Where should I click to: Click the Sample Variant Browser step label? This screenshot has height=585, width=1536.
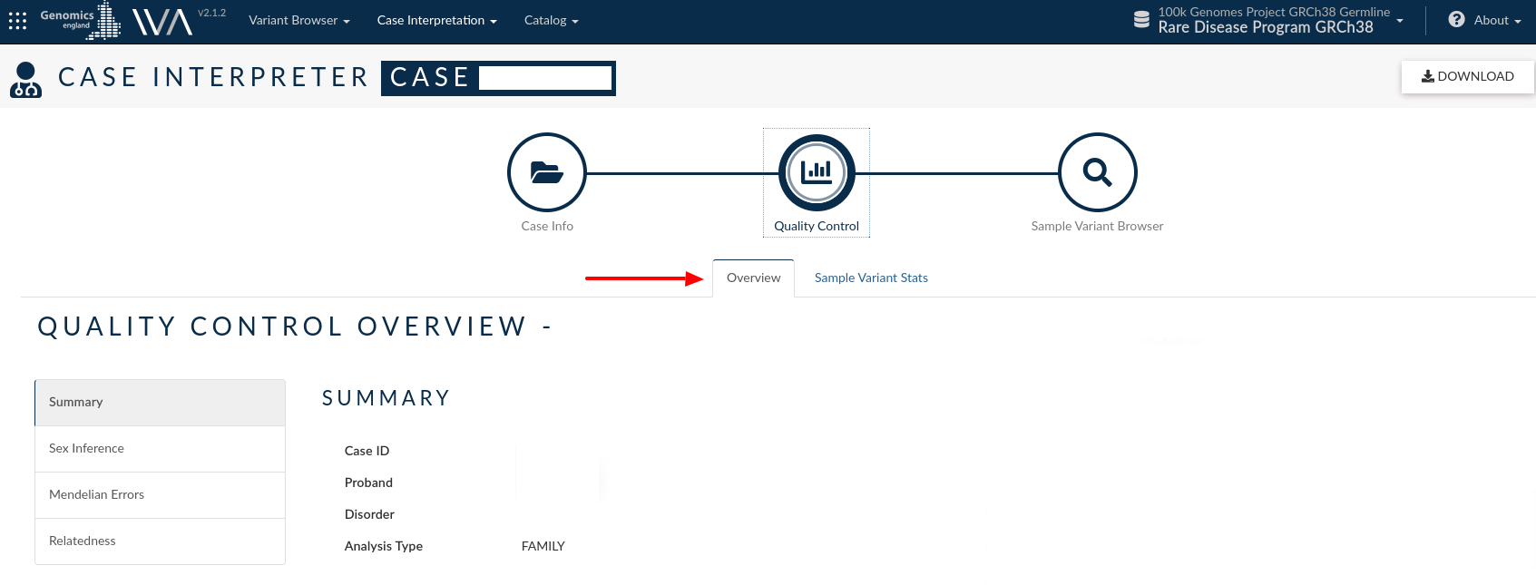click(x=1097, y=226)
